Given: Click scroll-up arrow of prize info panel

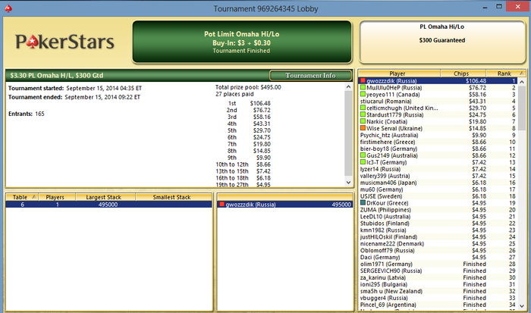Looking at the screenshot, I should click(x=348, y=86).
